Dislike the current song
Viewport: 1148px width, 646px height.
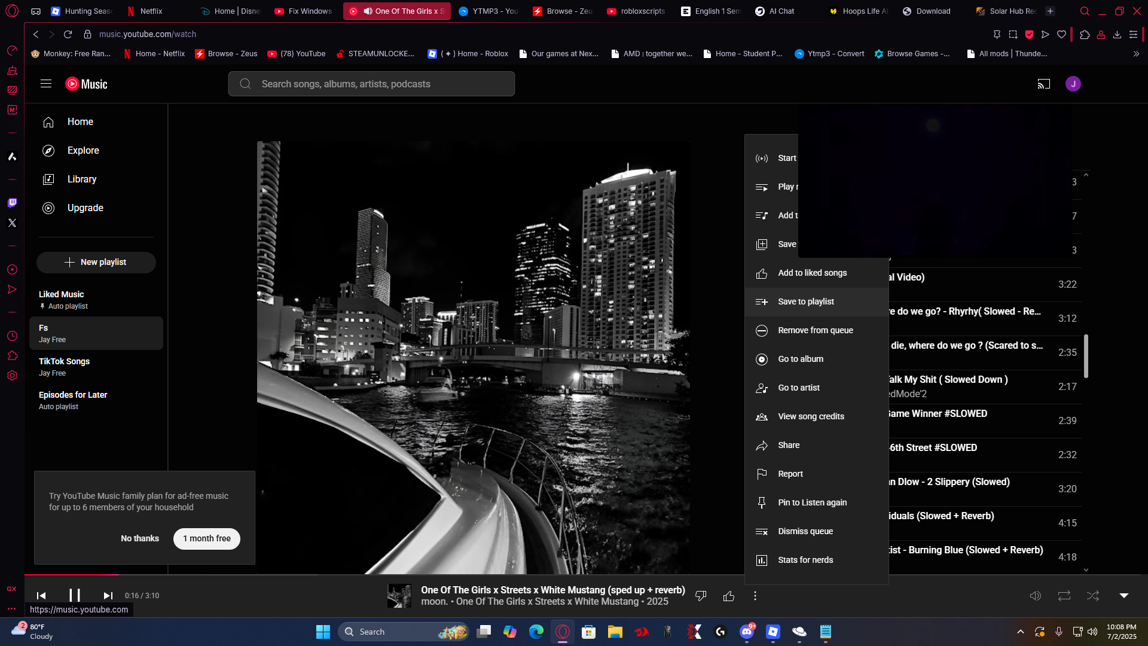[x=701, y=596]
